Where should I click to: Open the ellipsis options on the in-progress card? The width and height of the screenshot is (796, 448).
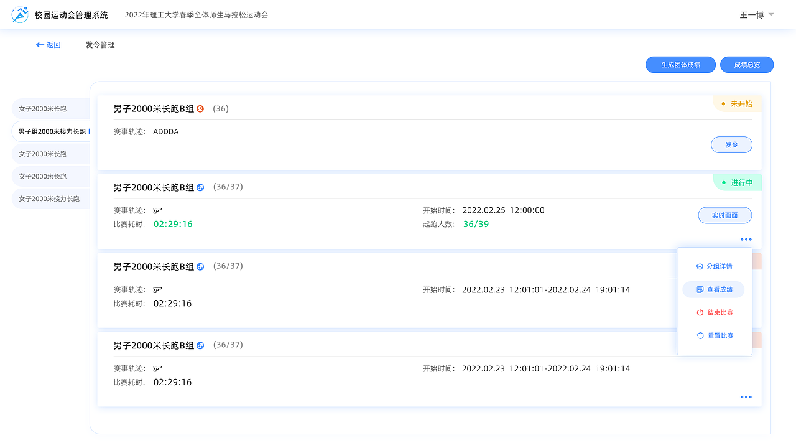click(x=746, y=239)
